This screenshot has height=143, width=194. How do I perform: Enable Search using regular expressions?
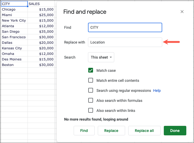point(91,90)
